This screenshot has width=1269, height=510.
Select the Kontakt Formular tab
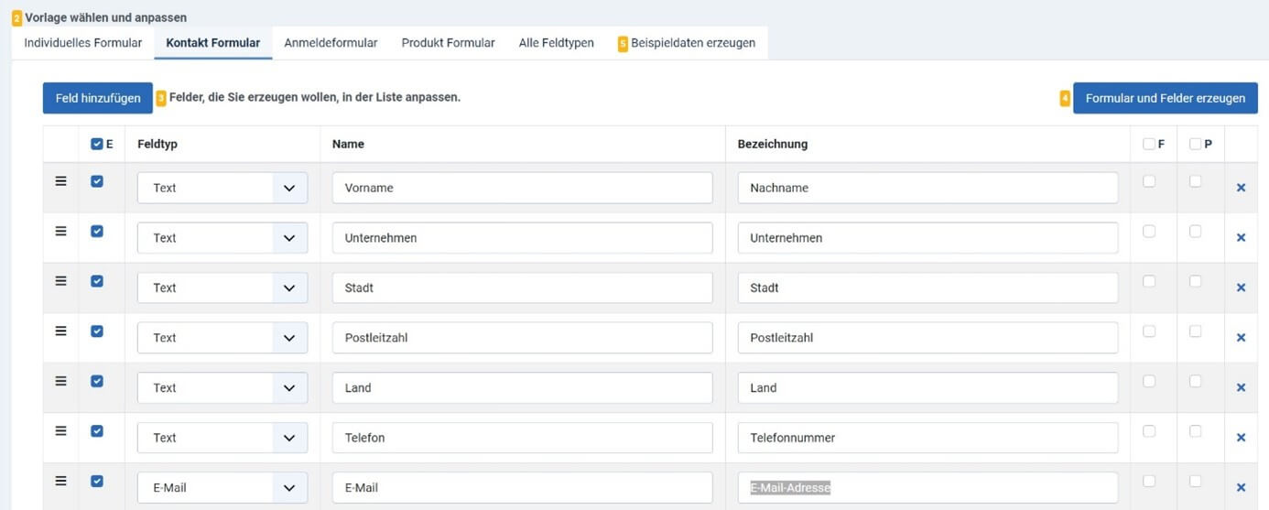(213, 43)
